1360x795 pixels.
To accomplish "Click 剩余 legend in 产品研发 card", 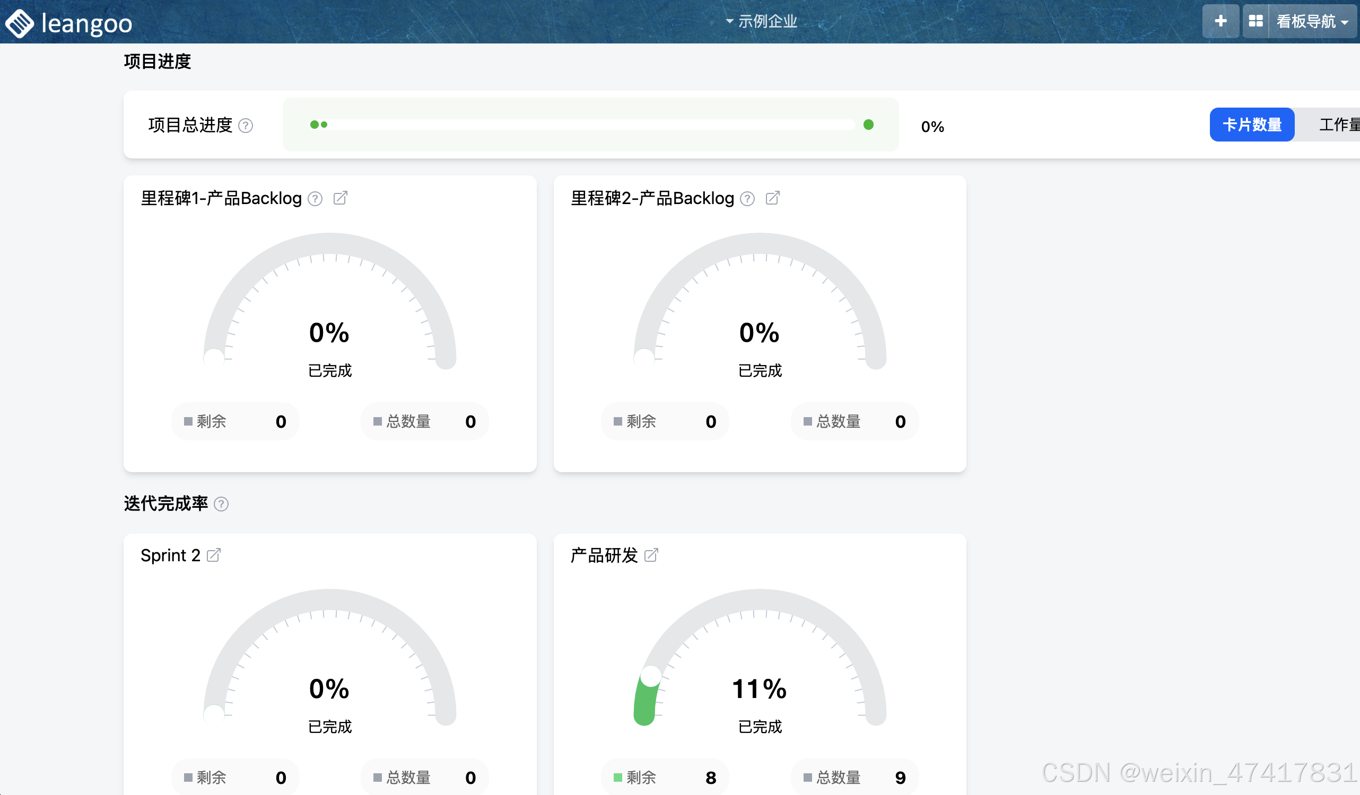I will 641,777.
